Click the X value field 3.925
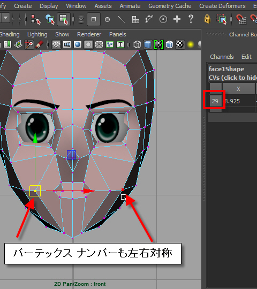The image size is (257, 289). click(x=238, y=101)
